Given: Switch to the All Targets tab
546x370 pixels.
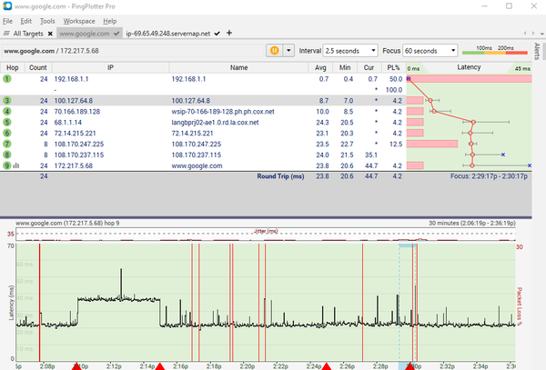Looking at the screenshot, I should click(x=28, y=34).
